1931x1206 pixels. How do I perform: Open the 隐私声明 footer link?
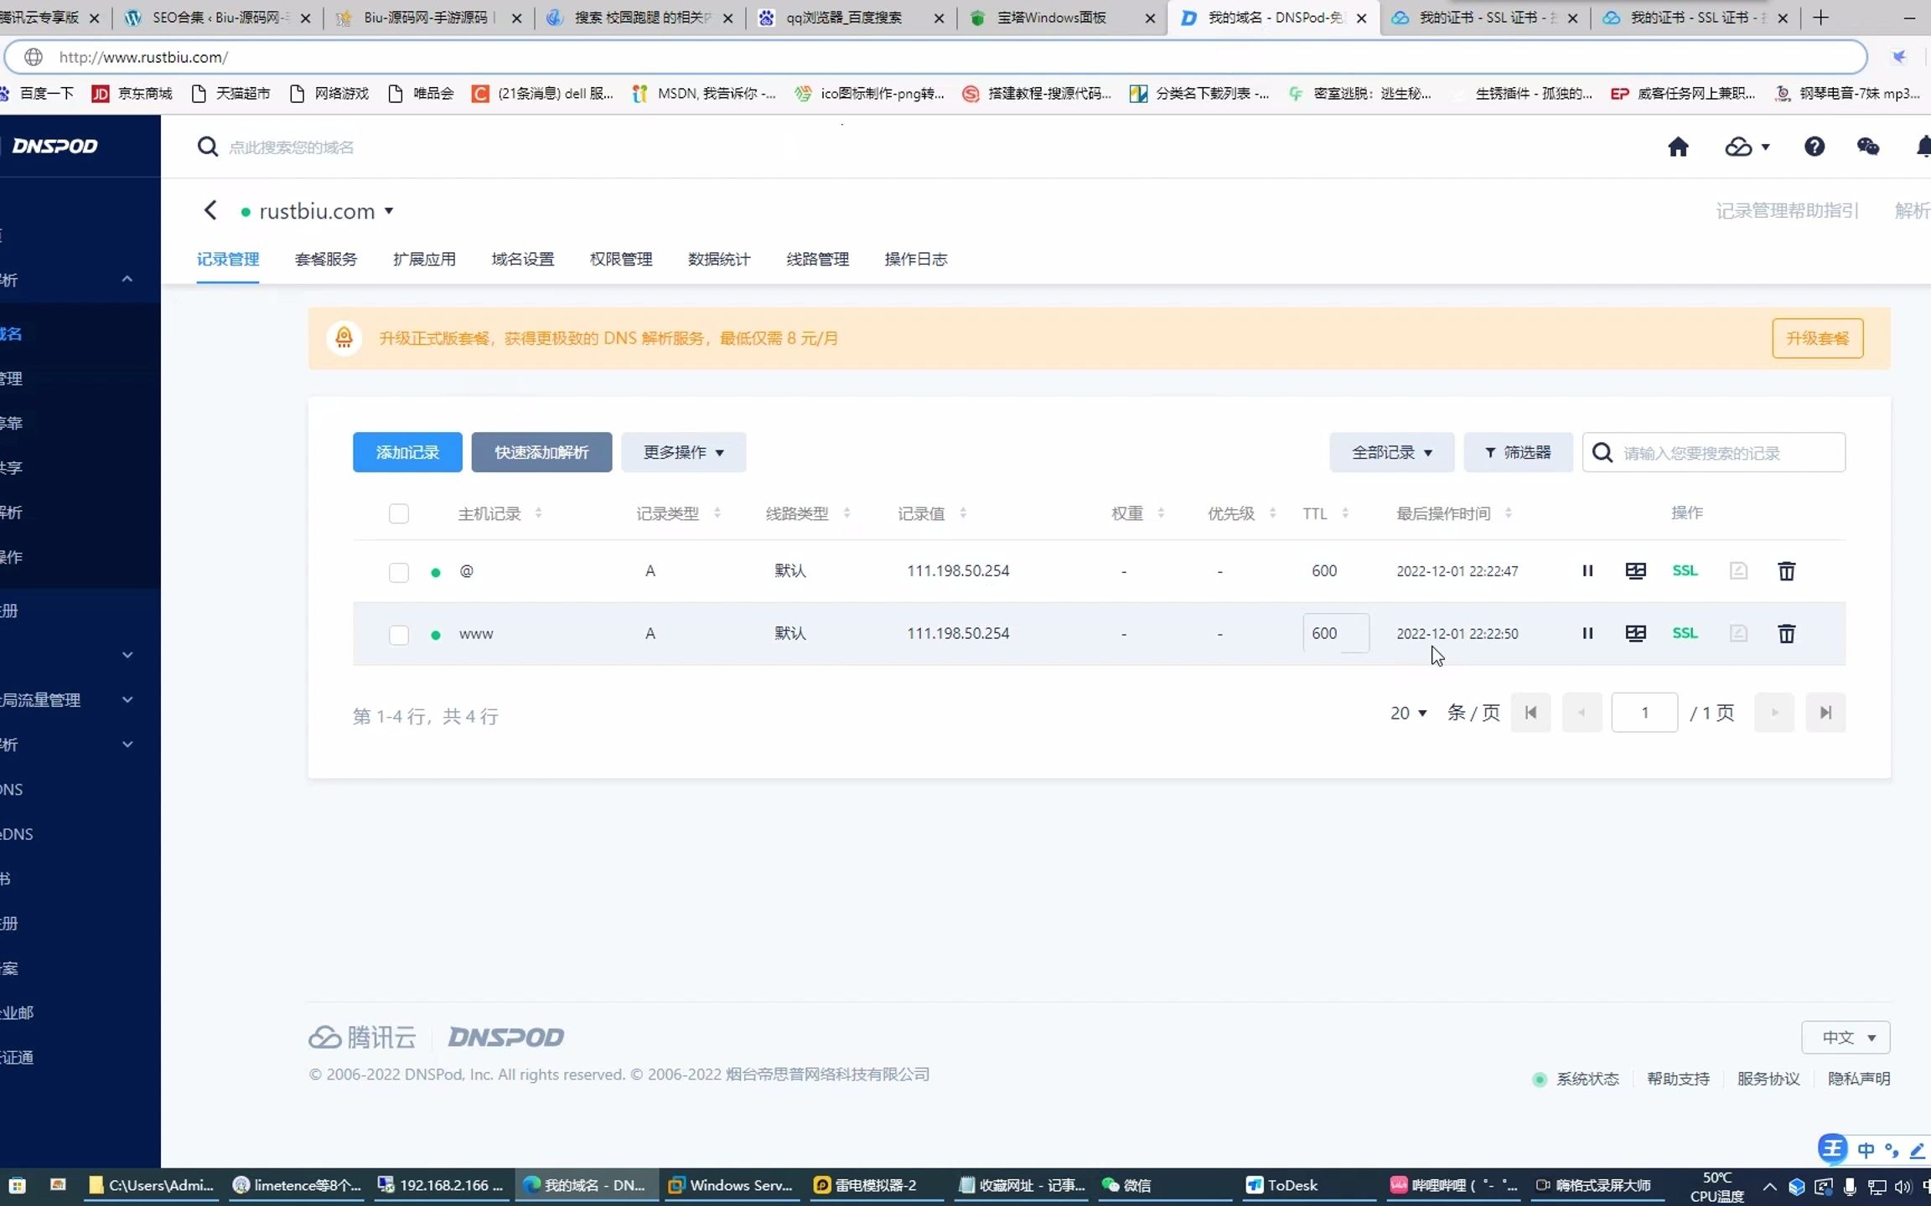pos(1859,1080)
